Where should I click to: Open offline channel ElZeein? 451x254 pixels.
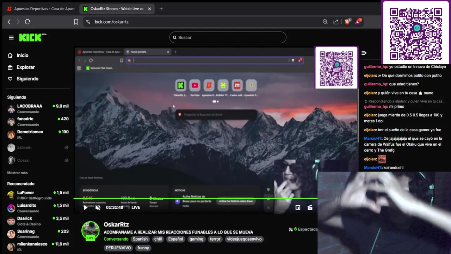tap(38, 147)
